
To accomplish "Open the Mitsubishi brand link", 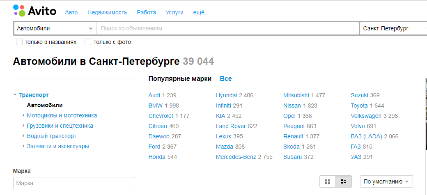I will (x=296, y=95).
